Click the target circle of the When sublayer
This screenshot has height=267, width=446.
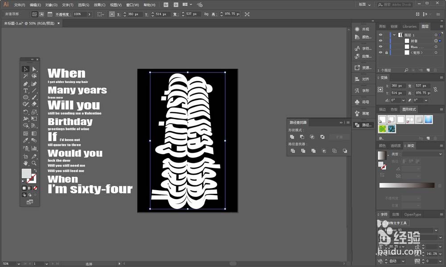point(436,47)
